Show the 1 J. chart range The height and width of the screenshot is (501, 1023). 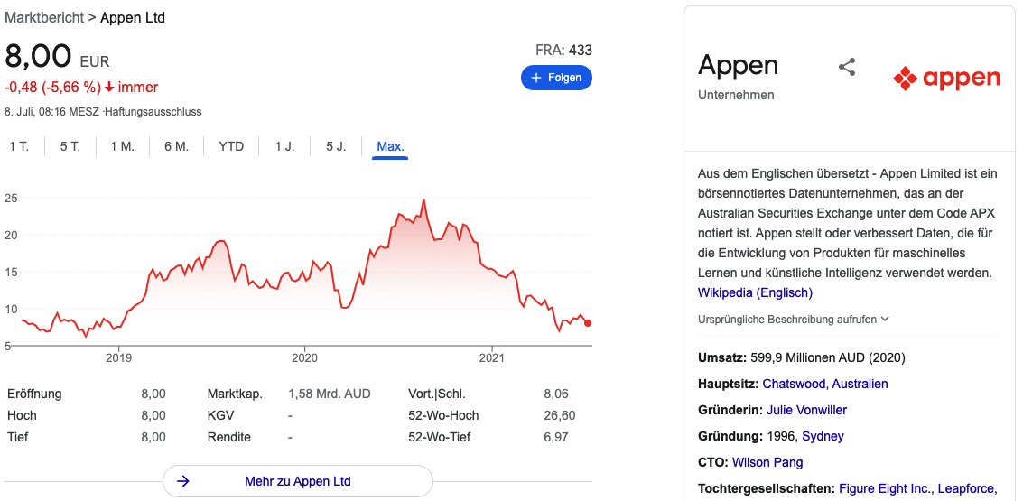[x=284, y=147]
